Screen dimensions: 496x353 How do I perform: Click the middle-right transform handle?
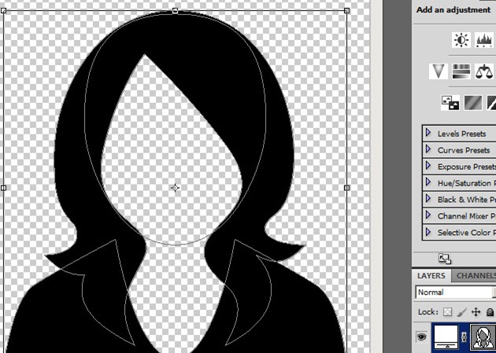tap(346, 188)
